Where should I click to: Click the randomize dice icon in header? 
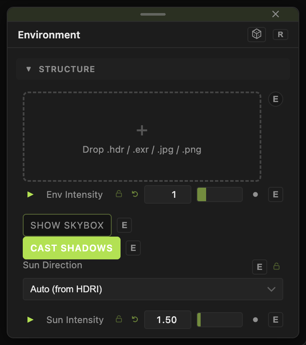[x=257, y=35]
